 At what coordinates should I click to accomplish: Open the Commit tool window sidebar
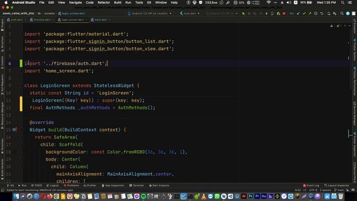coord(2,63)
